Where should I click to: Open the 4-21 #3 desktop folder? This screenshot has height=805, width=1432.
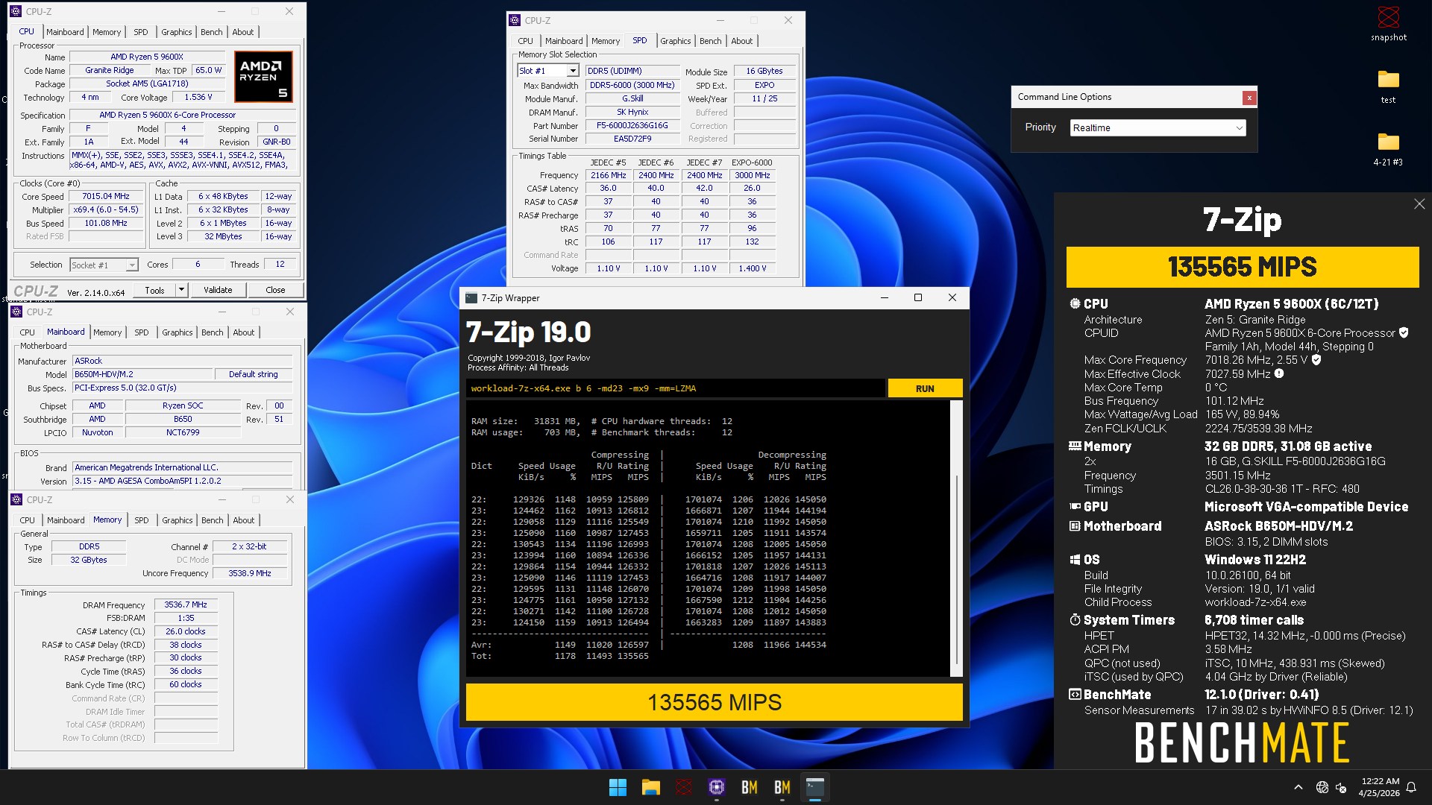click(1388, 148)
